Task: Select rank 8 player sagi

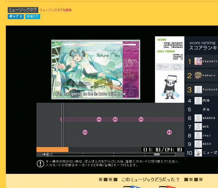Action: pos(207,135)
